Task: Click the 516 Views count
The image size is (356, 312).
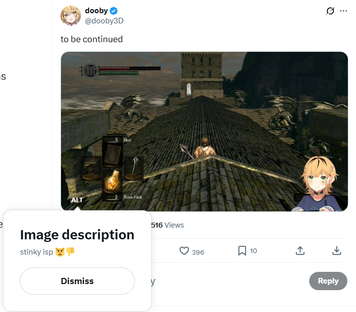Action: pyautogui.click(x=167, y=225)
